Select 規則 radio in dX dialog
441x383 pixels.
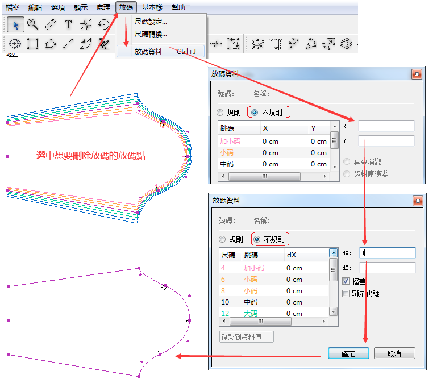point(223,239)
